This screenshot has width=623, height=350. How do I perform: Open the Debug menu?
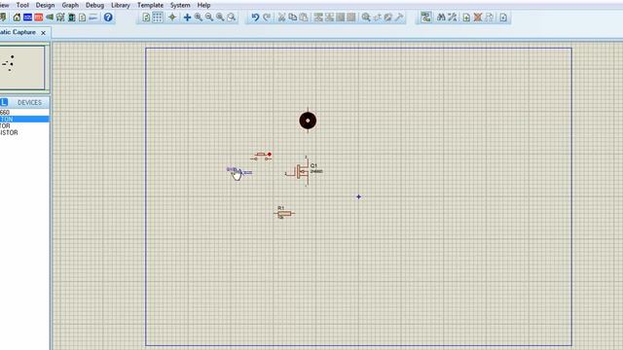(95, 5)
